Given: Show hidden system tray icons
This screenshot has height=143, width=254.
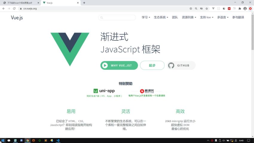Looking at the screenshot, I should pos(208,141).
